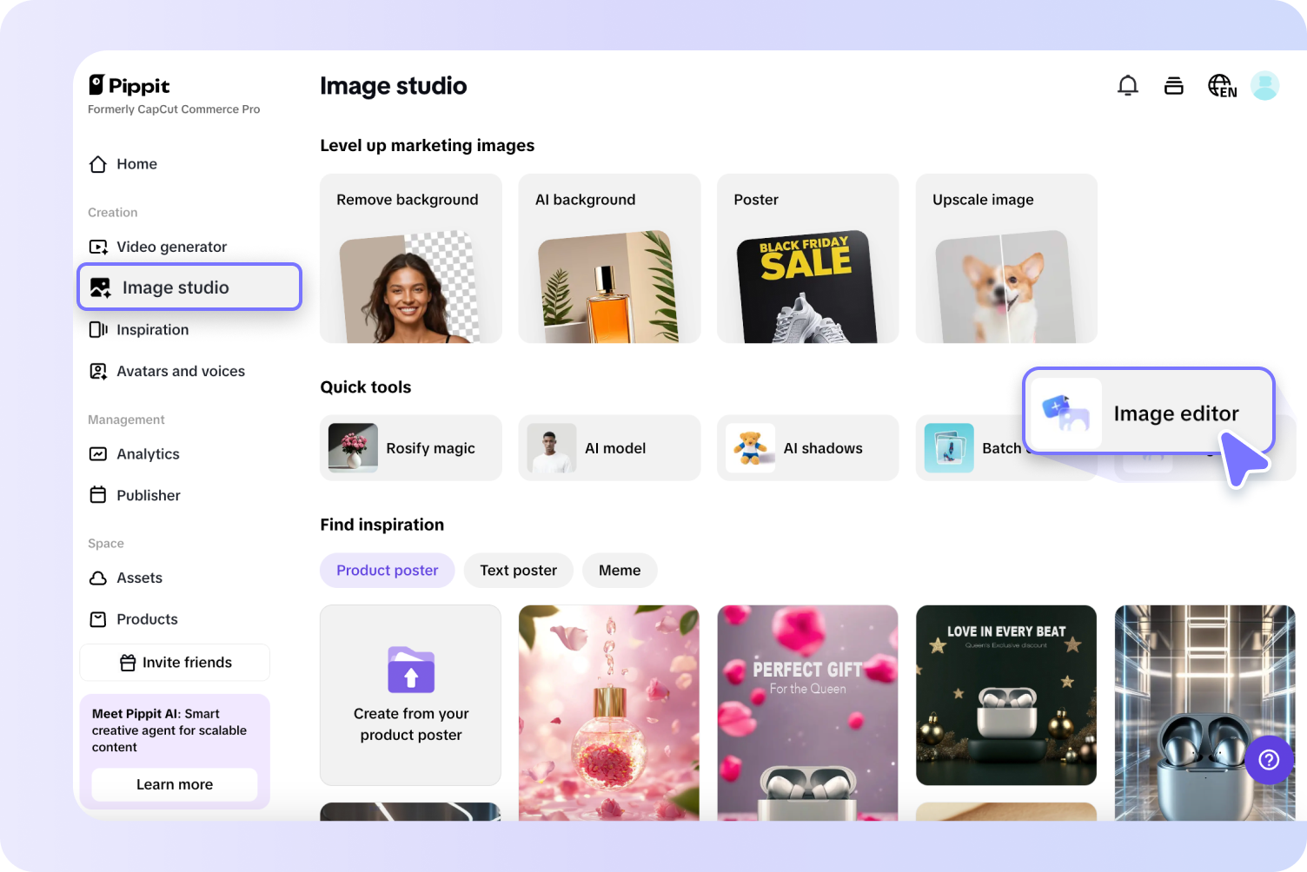Click the orders list icon in the top bar
The height and width of the screenshot is (872, 1307).
click(1173, 85)
